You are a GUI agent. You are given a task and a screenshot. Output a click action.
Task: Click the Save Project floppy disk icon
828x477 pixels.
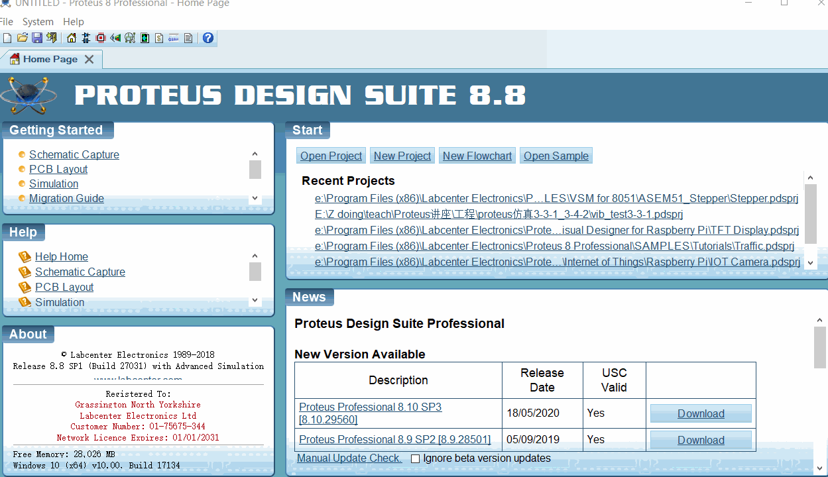tap(37, 38)
